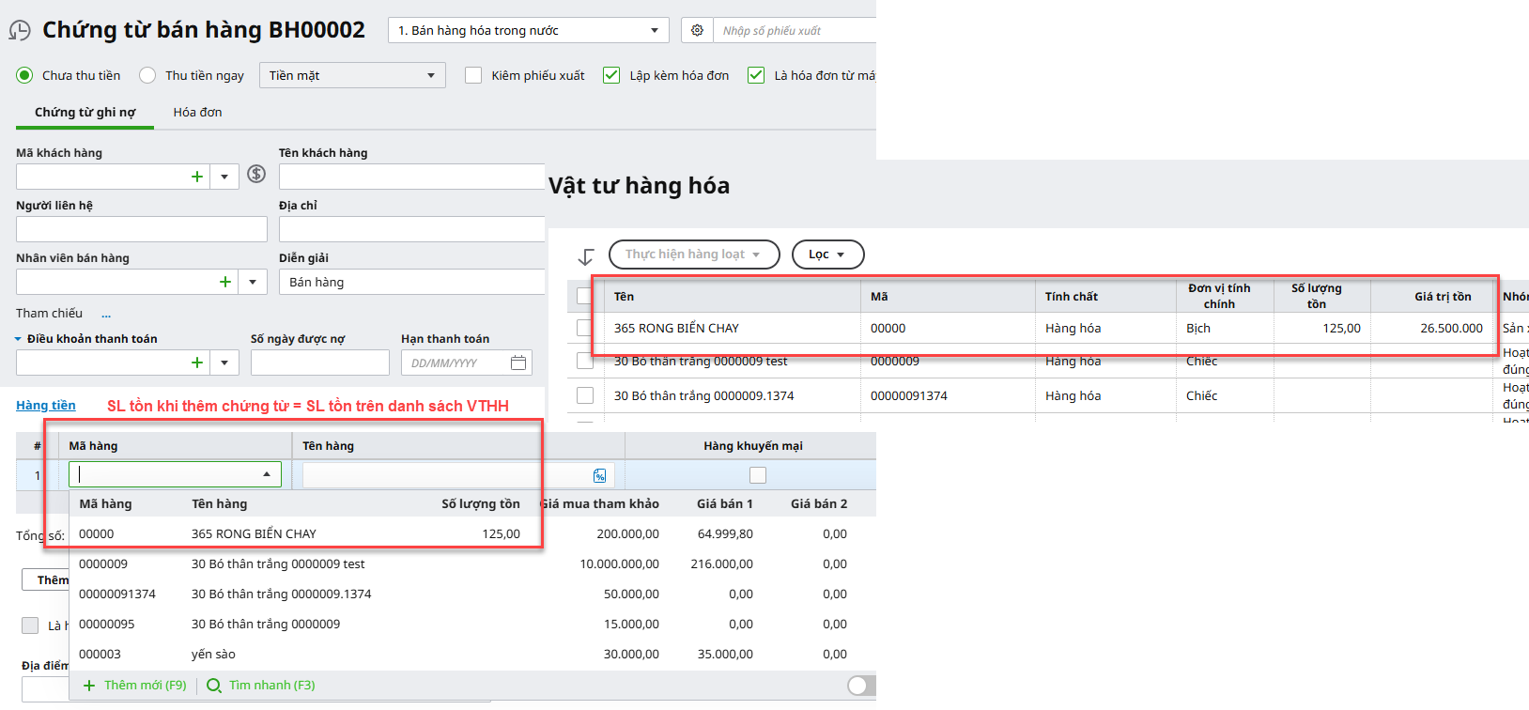
Task: Add new sales employee with plus icon
Action: (225, 282)
